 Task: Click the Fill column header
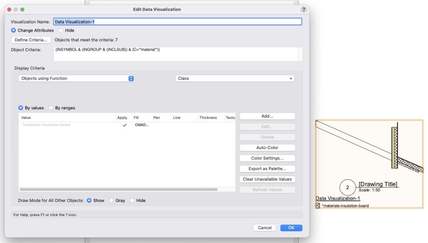click(x=137, y=117)
